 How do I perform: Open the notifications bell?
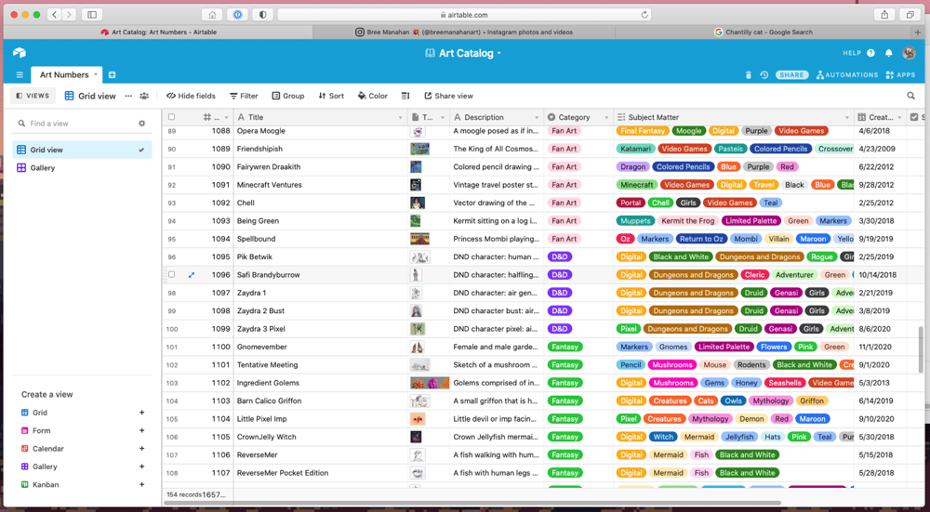tap(888, 53)
